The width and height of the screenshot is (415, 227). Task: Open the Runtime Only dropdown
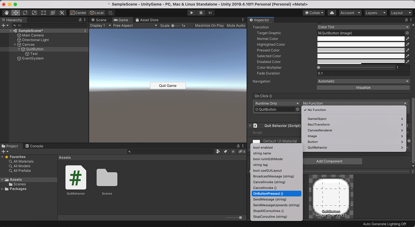277,103
